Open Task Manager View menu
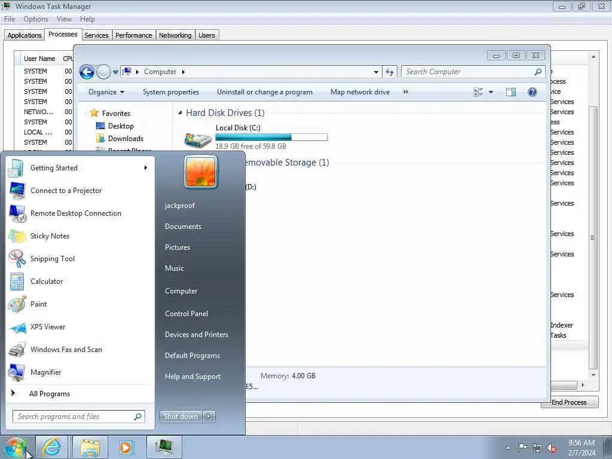This screenshot has width=612, height=459. click(64, 19)
